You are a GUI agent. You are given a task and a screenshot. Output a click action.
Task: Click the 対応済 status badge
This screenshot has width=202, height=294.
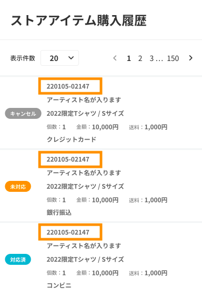point(18,259)
